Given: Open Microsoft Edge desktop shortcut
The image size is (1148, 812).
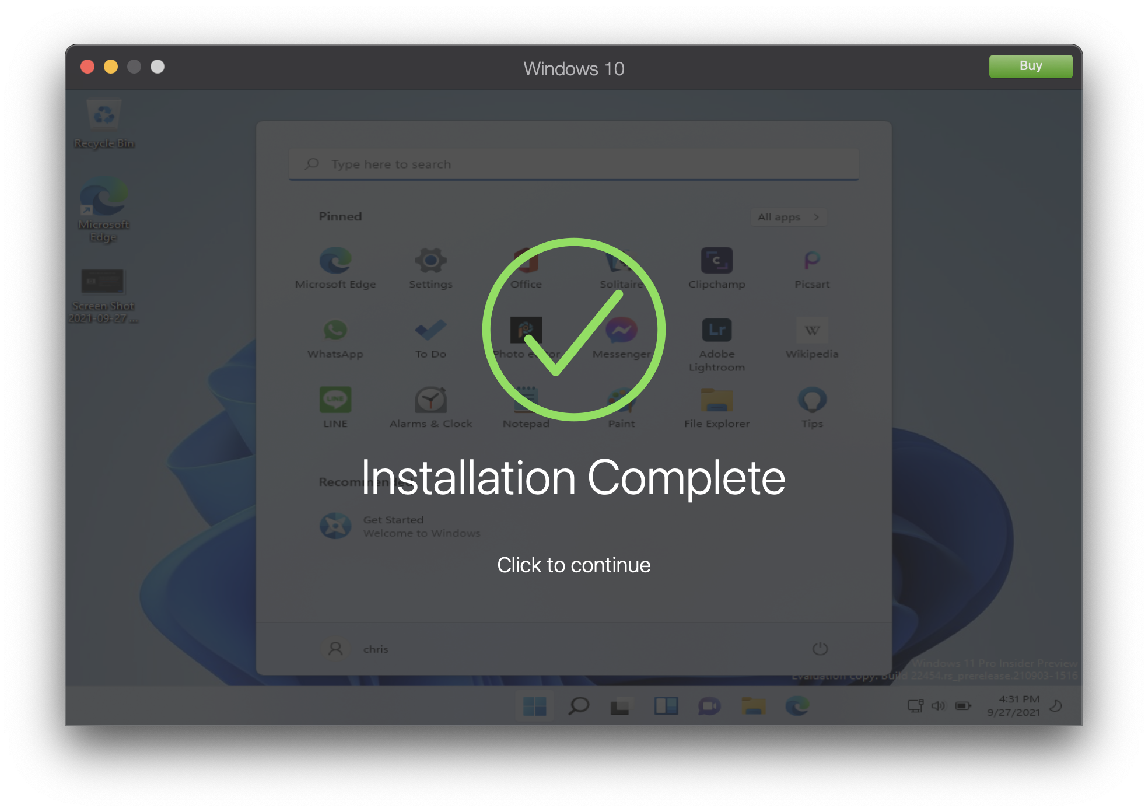Looking at the screenshot, I should point(104,209).
